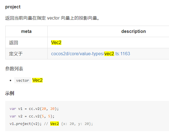
Task: Click the highlighted Vec2 return type
Action: (x=56, y=42)
